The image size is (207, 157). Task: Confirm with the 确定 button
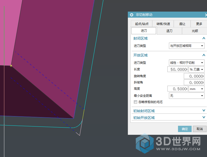185,129
